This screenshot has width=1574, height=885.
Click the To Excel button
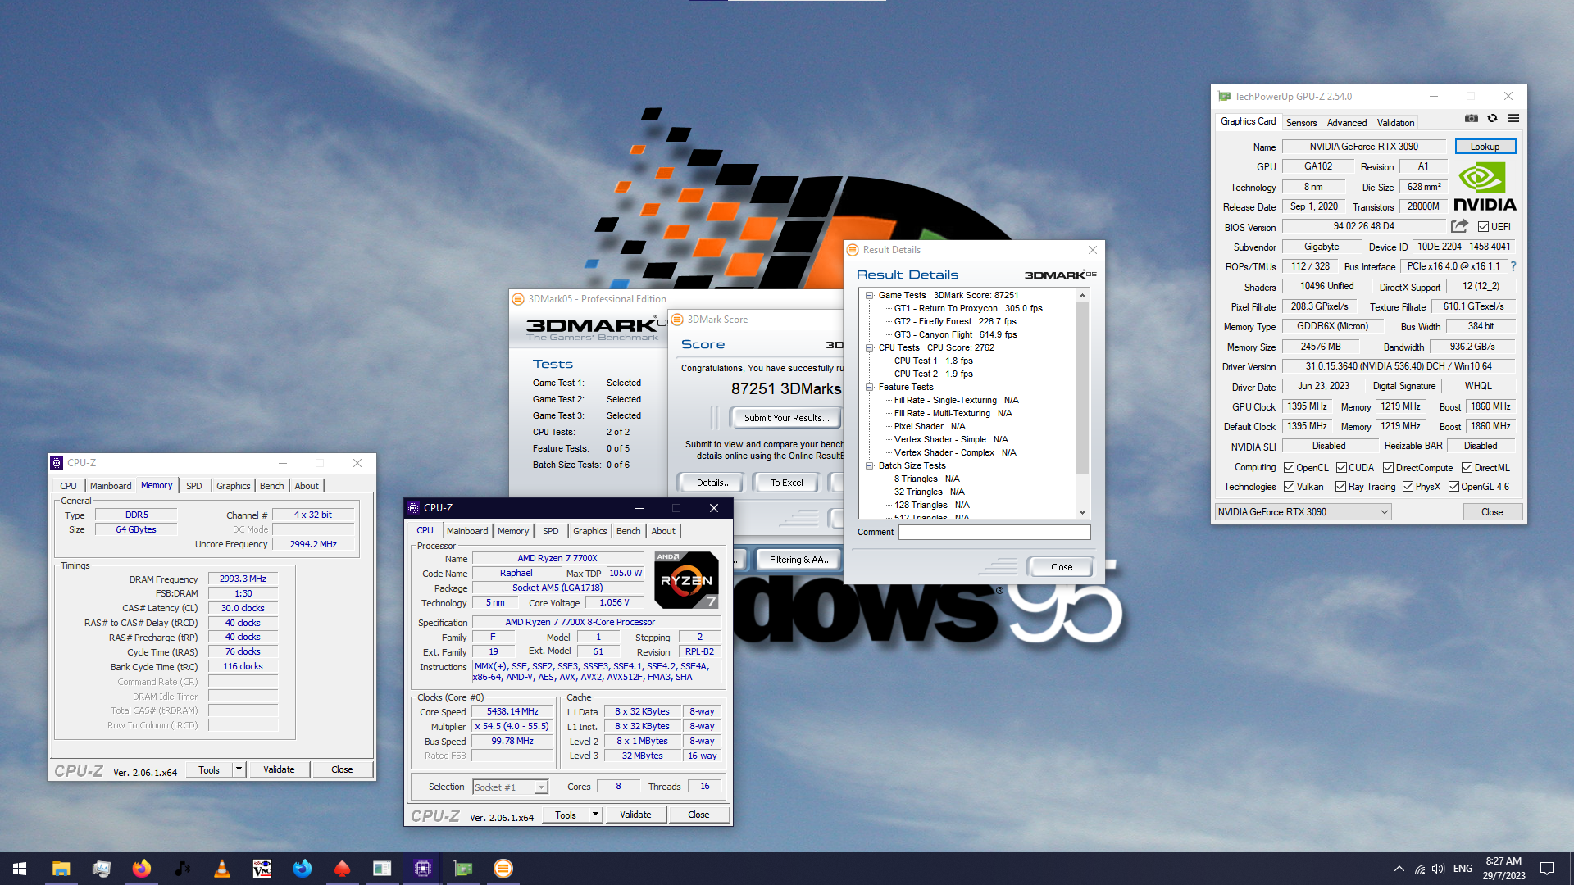(x=786, y=483)
